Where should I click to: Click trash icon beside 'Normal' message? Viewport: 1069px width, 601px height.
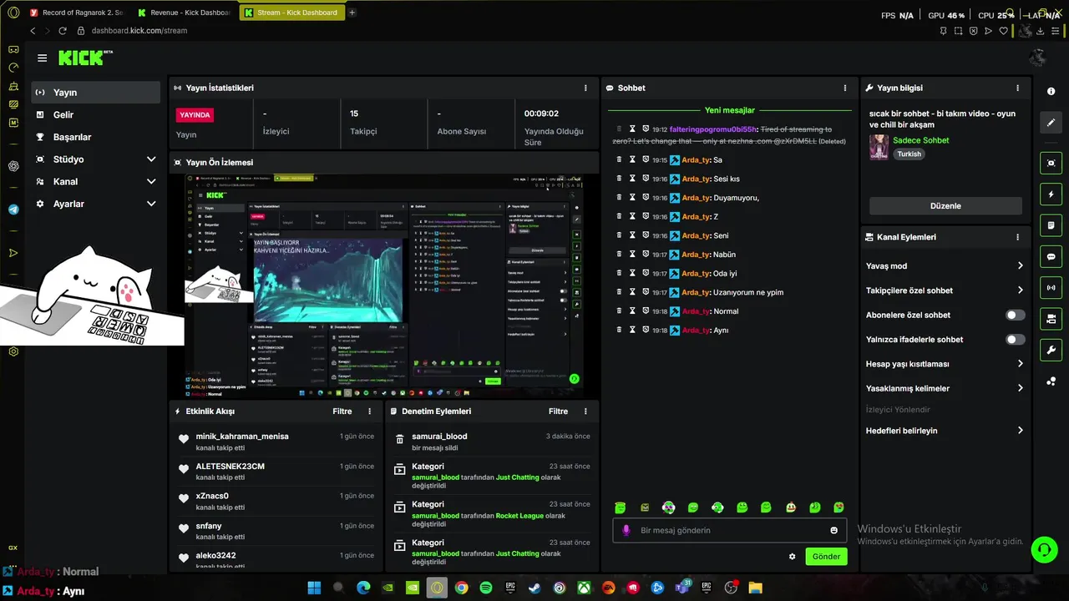(619, 311)
